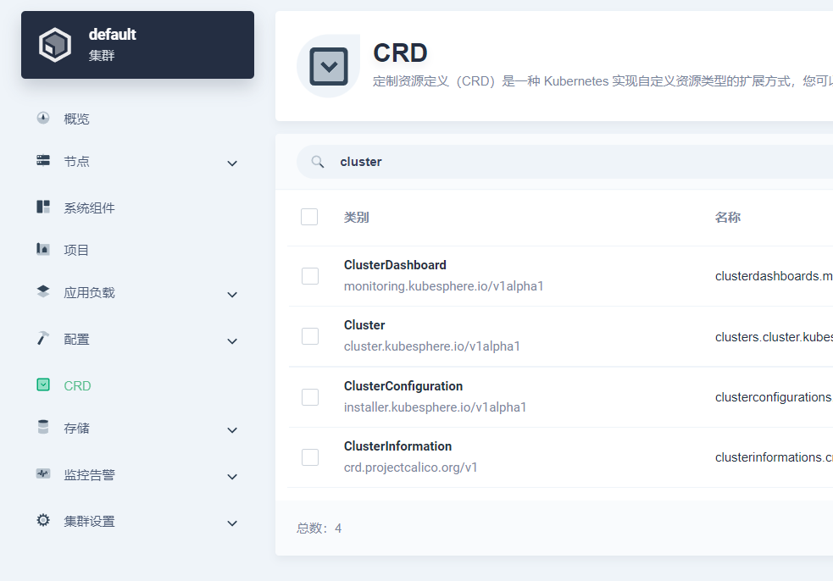The image size is (833, 581).
Task: Click the monitoring alerts waveform icon
Action: pyautogui.click(x=43, y=473)
